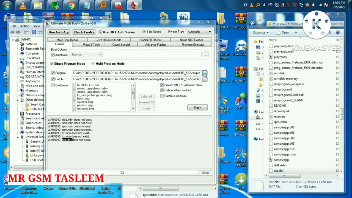Open the Advance Flasher tab
Screen dimensions: 352x198
156,45
